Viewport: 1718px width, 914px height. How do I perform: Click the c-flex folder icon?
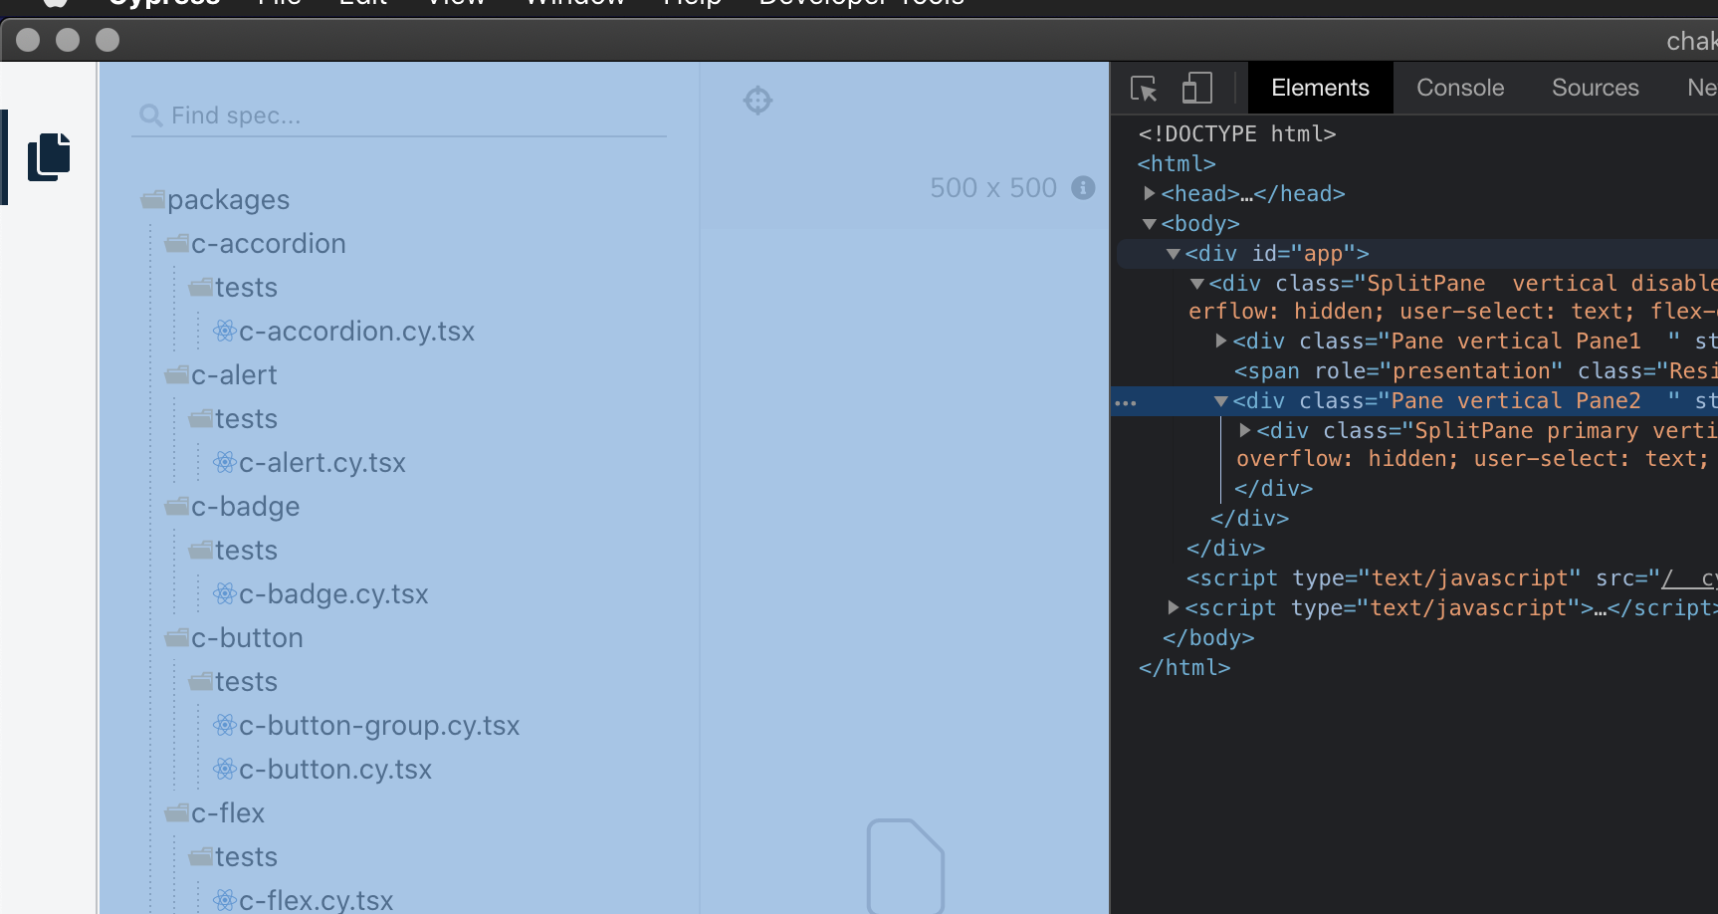coord(177,813)
